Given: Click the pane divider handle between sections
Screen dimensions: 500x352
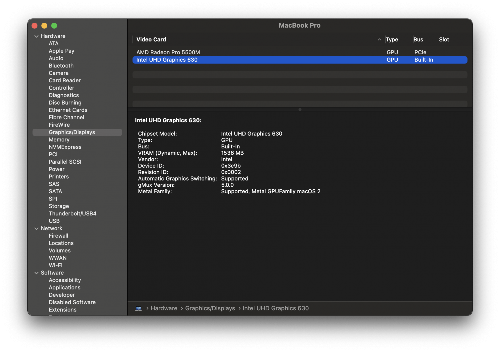Looking at the screenshot, I should (300, 109).
